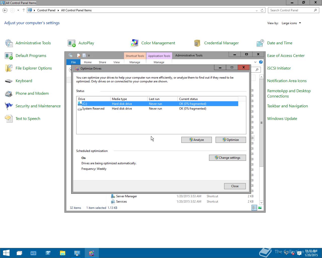Open Taskbar and Navigation link
The height and width of the screenshot is (258, 322).
tap(287, 106)
